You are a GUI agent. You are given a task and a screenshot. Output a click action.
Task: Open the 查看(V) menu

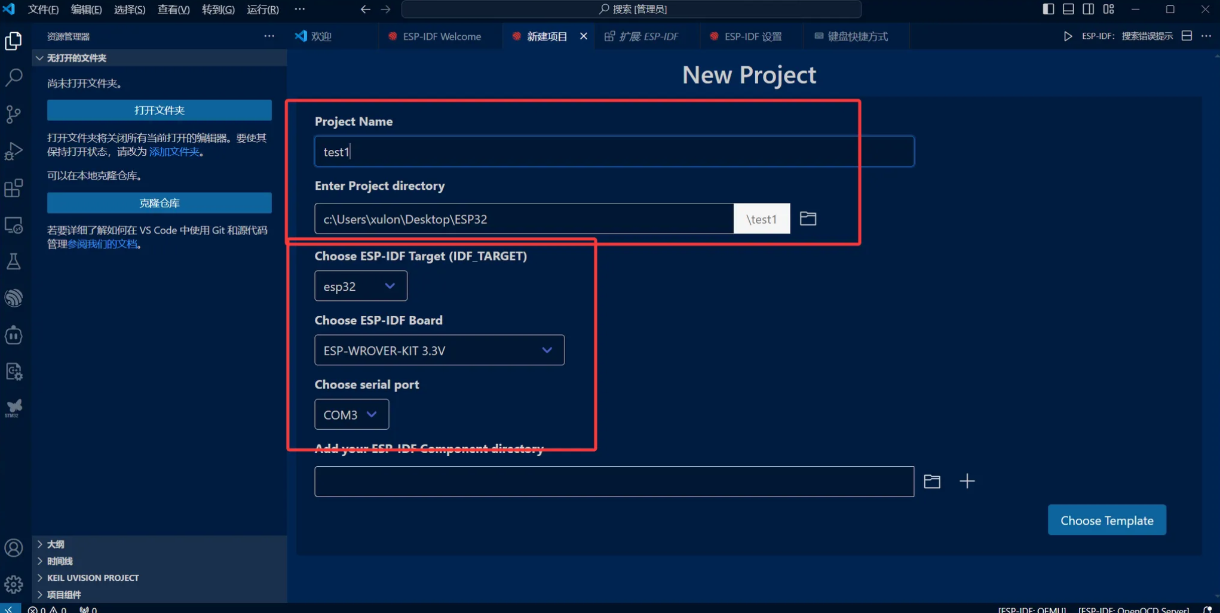[173, 9]
